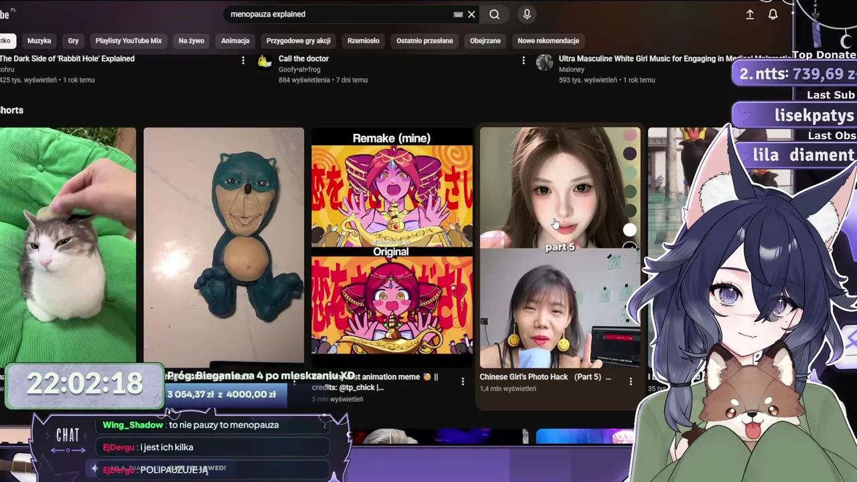This screenshot has width=857, height=482.
Task: Click the '1,4 mln wyświetleń' view count
Action: pyautogui.click(x=508, y=388)
